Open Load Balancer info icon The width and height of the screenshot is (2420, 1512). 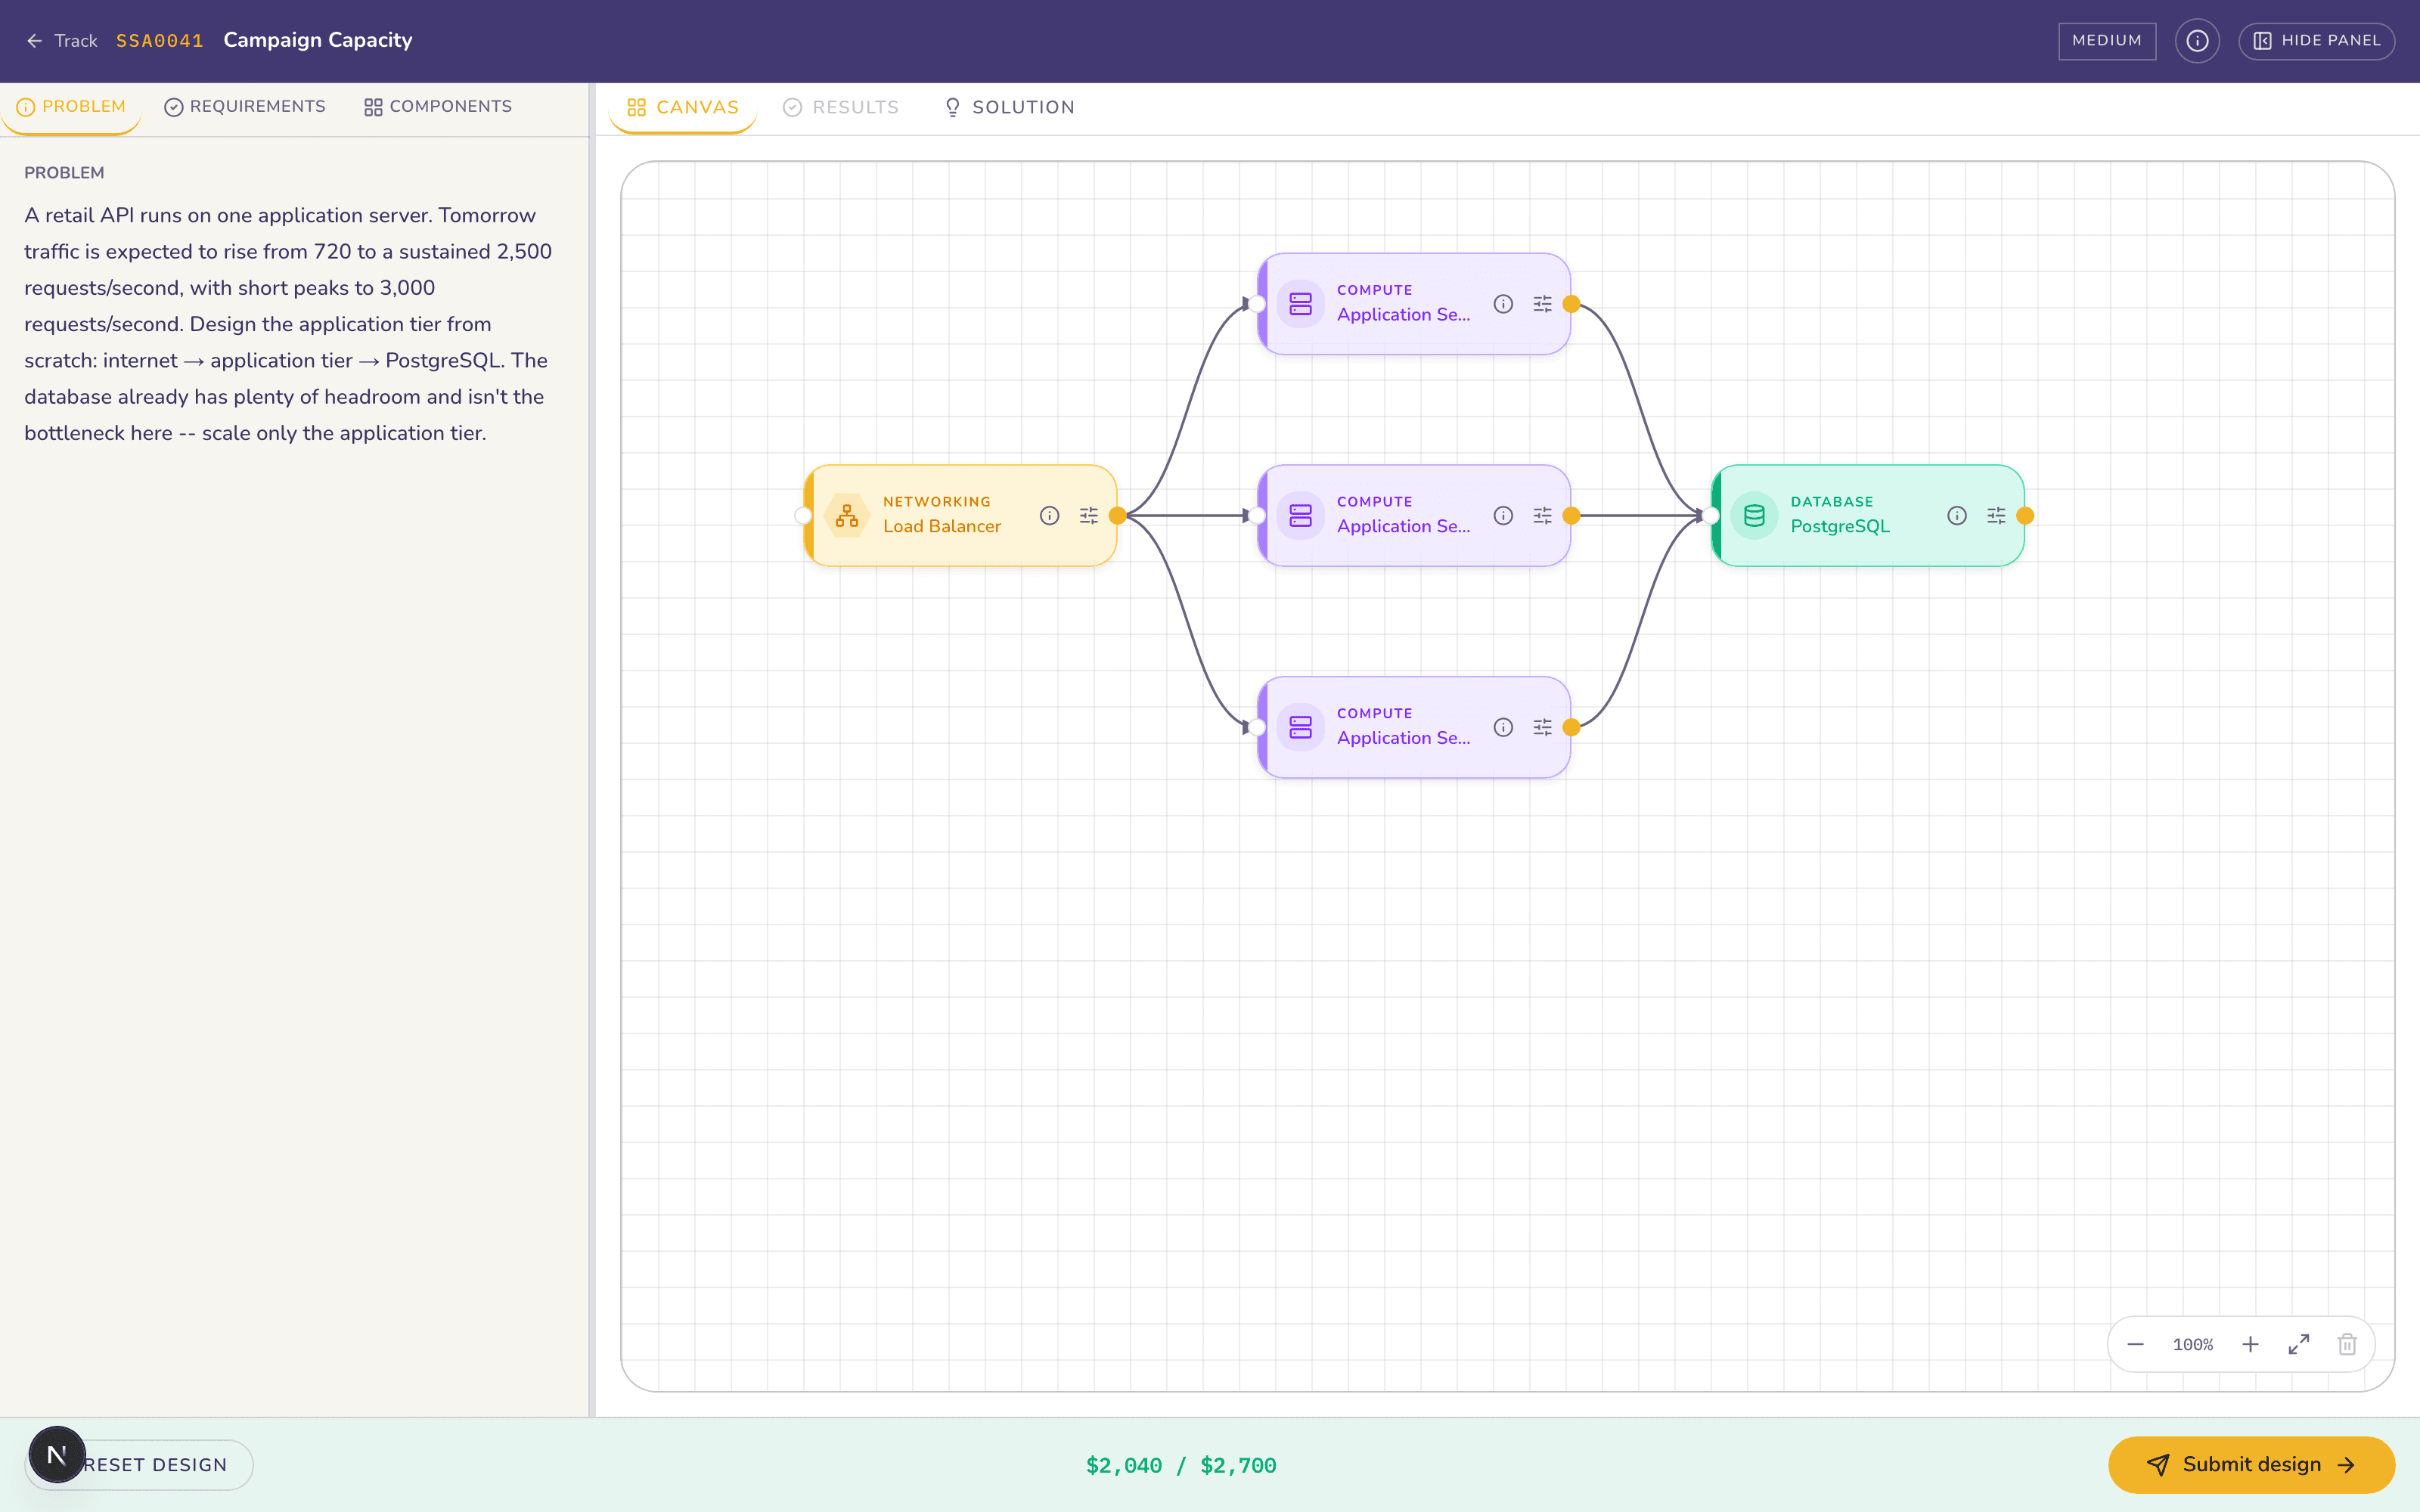pos(1049,516)
